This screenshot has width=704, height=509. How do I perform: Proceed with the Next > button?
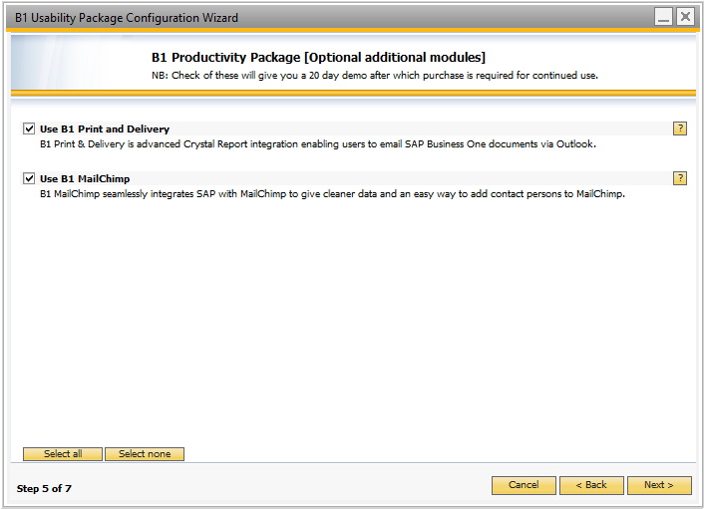click(659, 485)
